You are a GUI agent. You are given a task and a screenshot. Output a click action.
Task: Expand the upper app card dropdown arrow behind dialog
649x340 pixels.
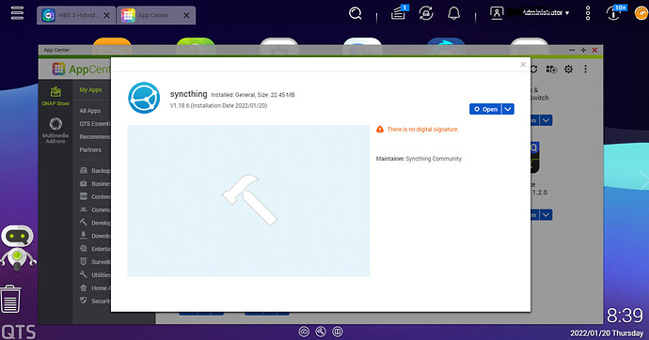pos(546,120)
